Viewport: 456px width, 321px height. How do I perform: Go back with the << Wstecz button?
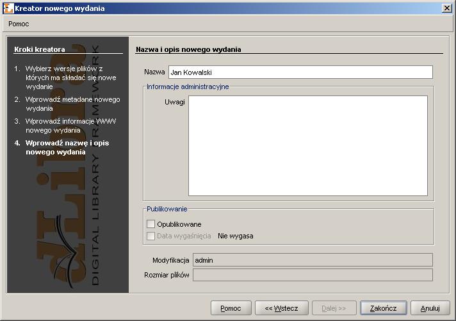coord(282,308)
